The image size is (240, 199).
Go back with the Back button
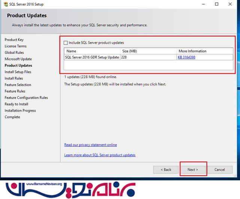coord(166,170)
